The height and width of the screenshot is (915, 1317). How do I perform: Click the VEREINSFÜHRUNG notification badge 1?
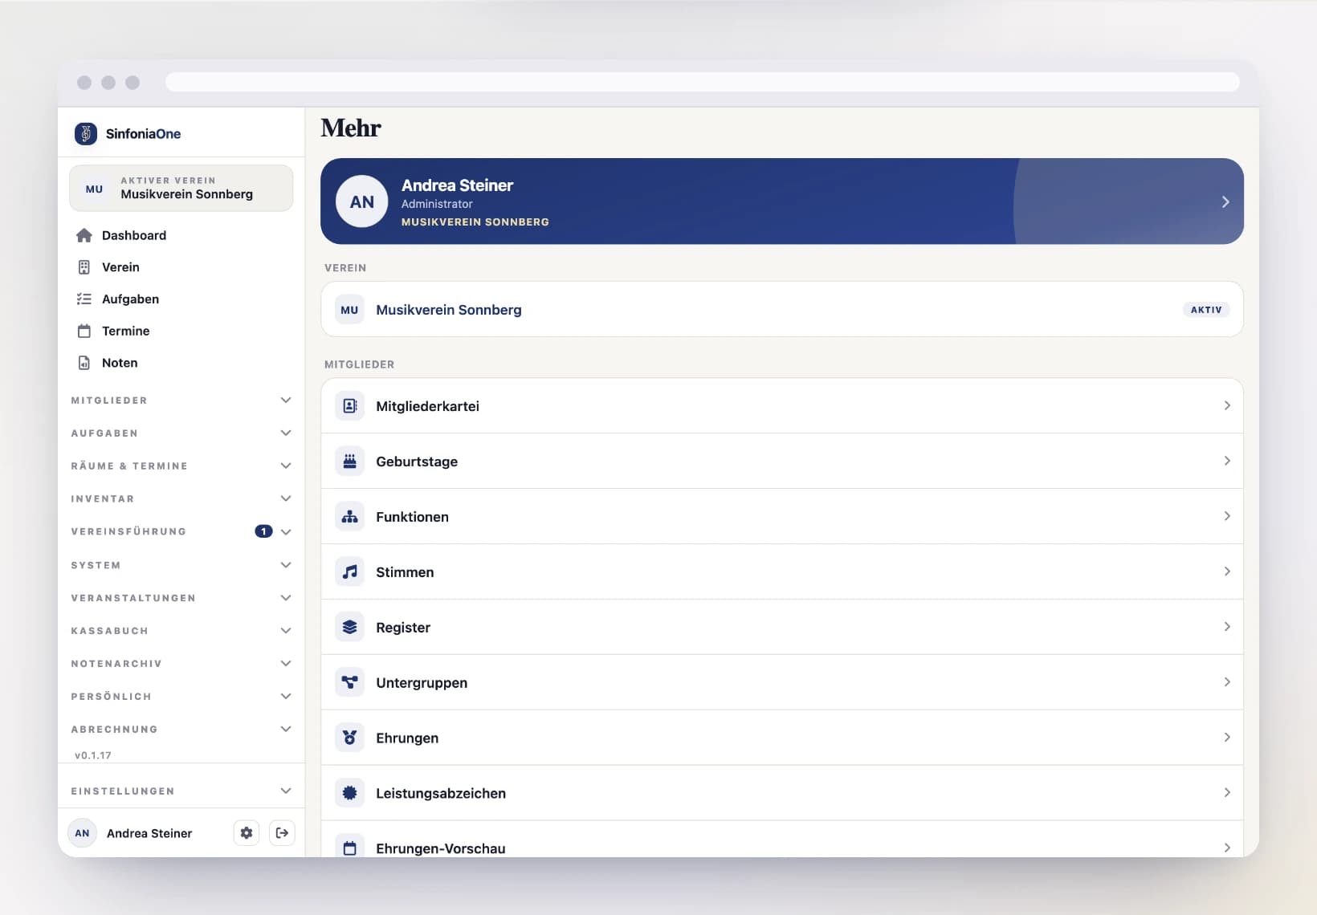(x=263, y=531)
